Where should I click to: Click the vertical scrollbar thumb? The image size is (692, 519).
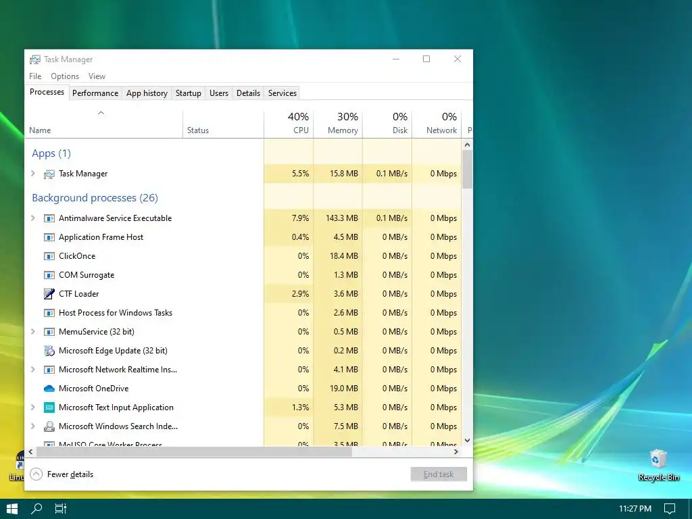click(468, 170)
